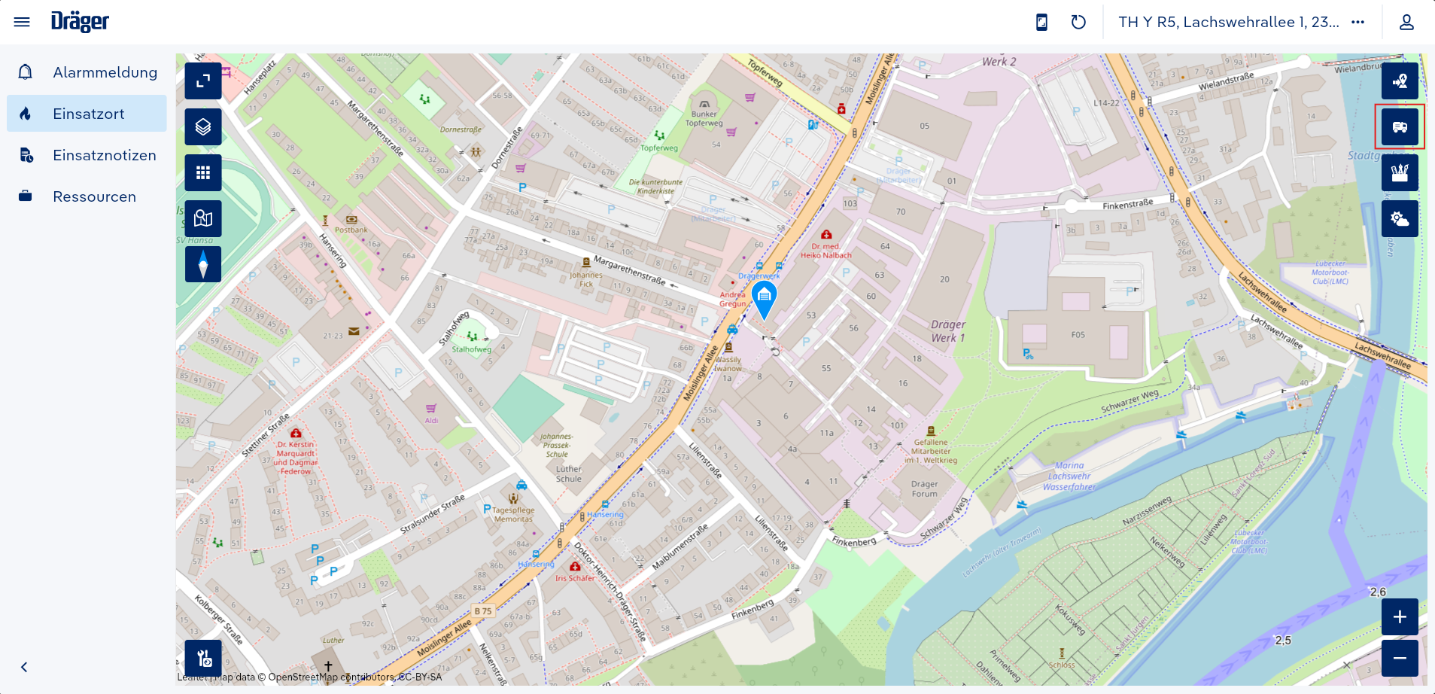Open the user profile menu
The height and width of the screenshot is (694, 1435).
pos(1406,22)
